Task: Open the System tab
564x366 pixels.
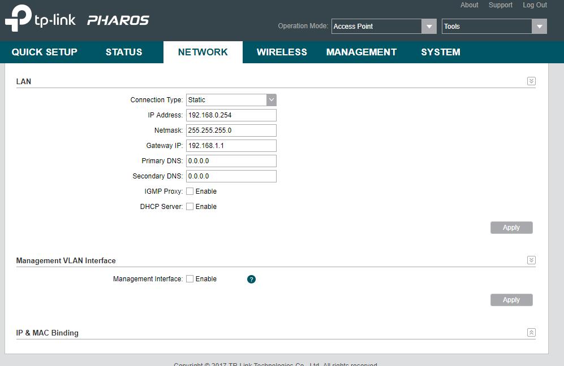Action: (x=440, y=52)
